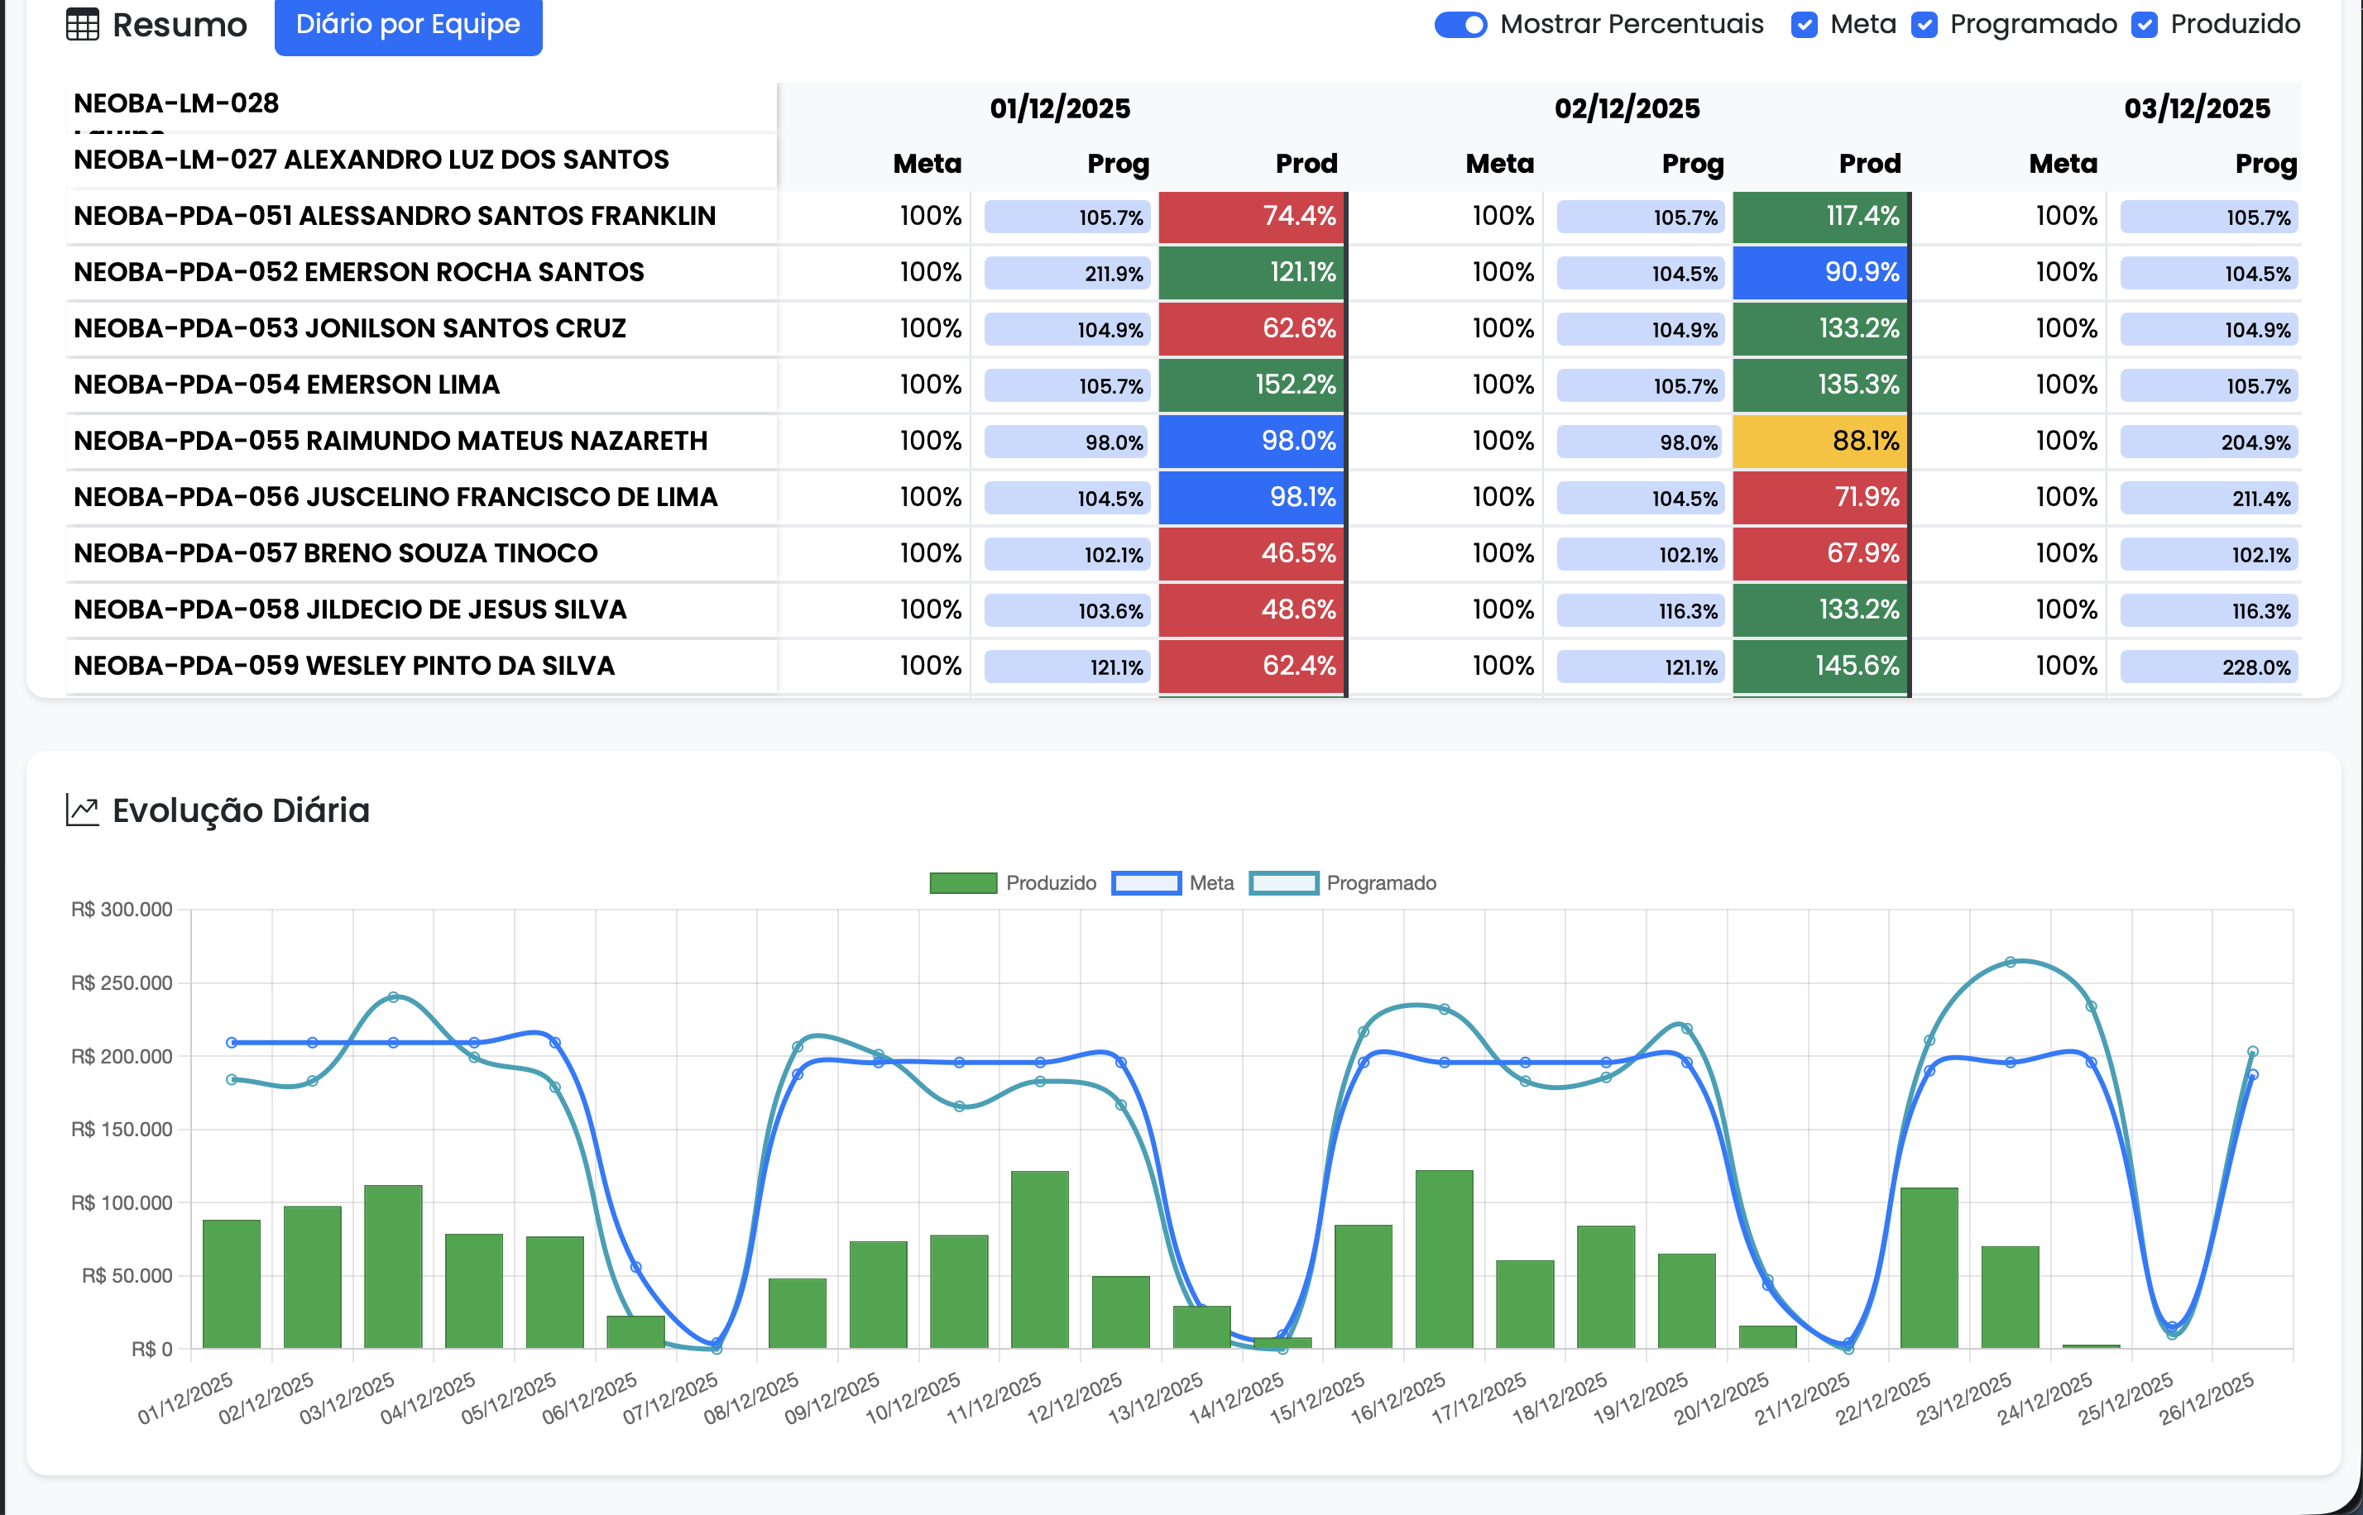
Task: Click the 16/12/2025 produzido bar
Action: (x=1444, y=1259)
